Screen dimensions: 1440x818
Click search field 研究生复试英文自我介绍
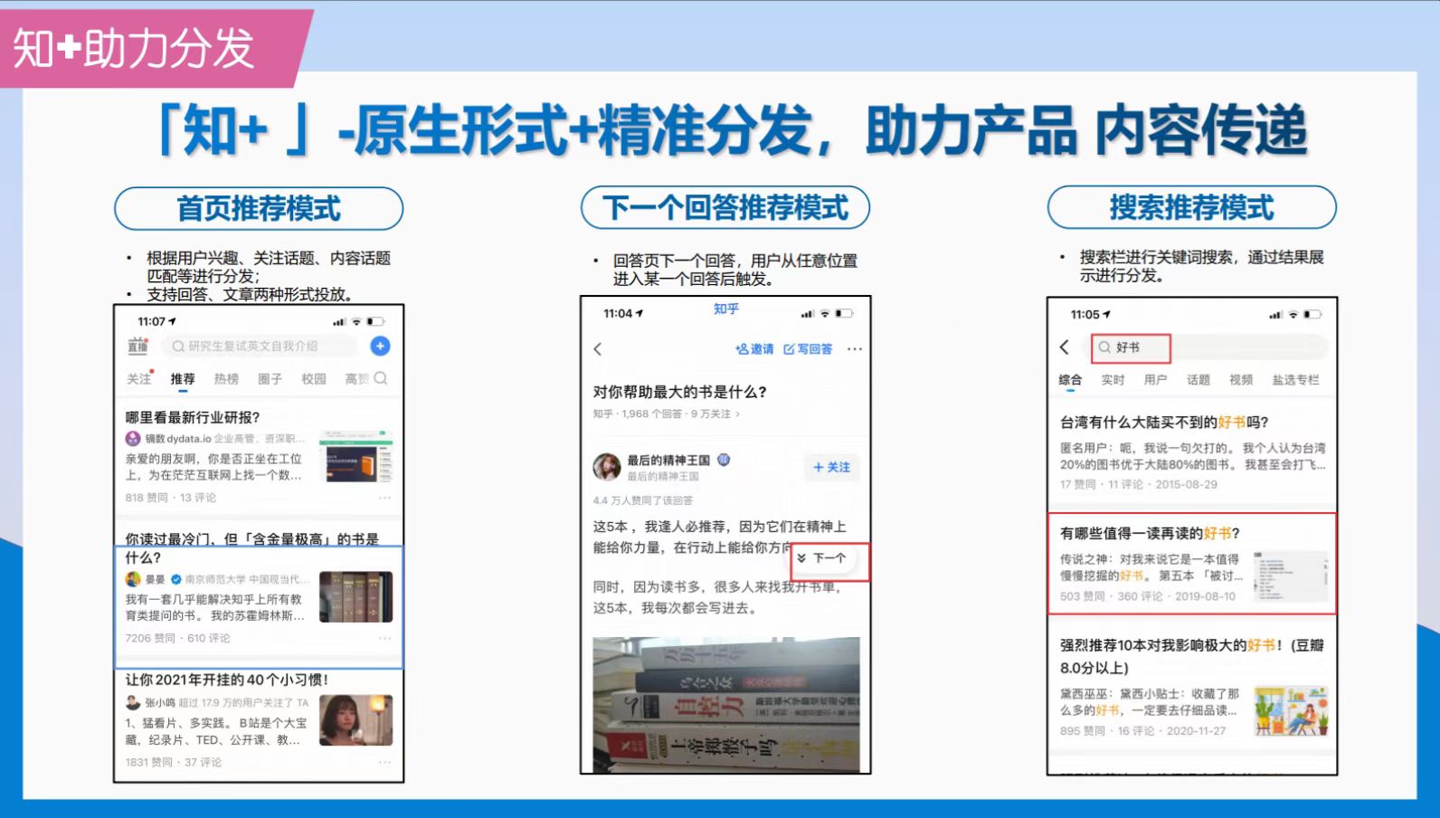pos(261,346)
